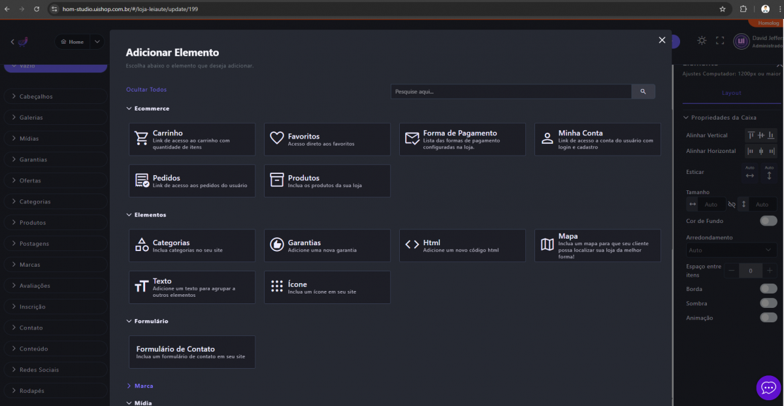The image size is (784, 406).
Task: Add the Mapa map element
Action: 597,245
